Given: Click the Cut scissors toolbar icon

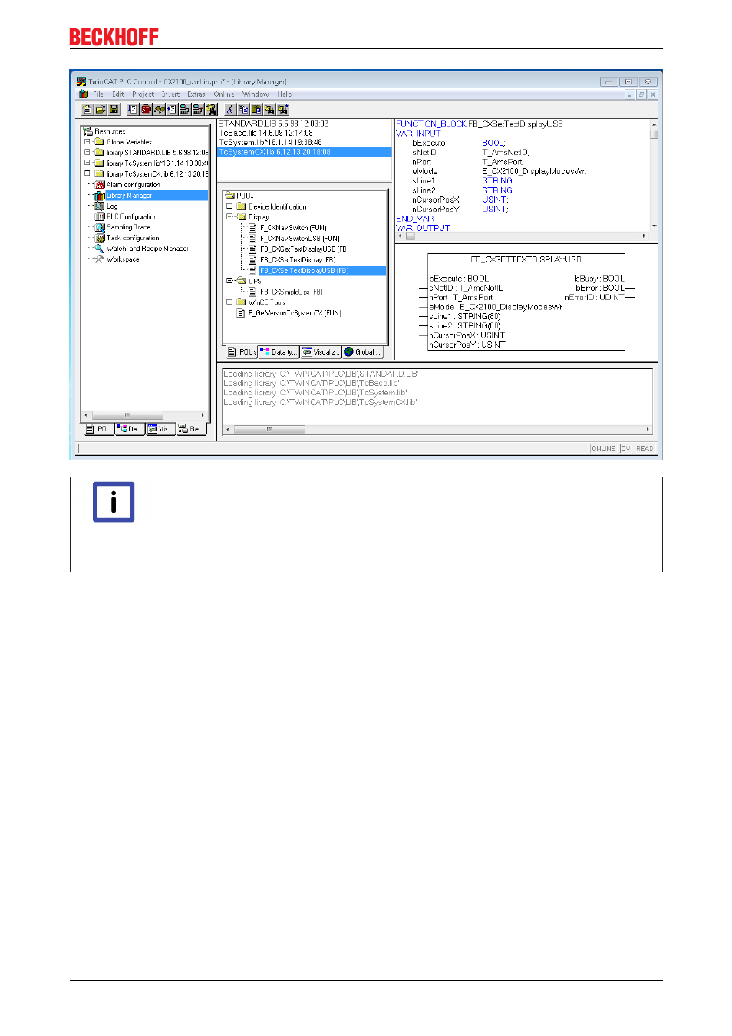Looking at the screenshot, I should (x=229, y=109).
